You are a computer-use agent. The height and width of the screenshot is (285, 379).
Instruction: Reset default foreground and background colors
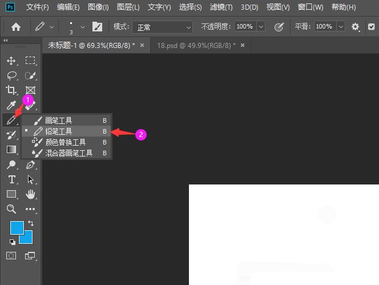tap(13, 242)
